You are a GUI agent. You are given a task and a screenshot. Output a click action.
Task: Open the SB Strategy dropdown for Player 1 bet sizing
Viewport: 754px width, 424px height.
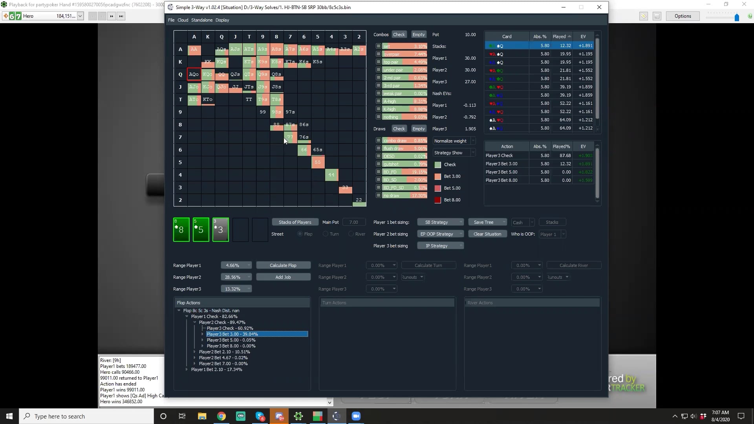[440, 222]
